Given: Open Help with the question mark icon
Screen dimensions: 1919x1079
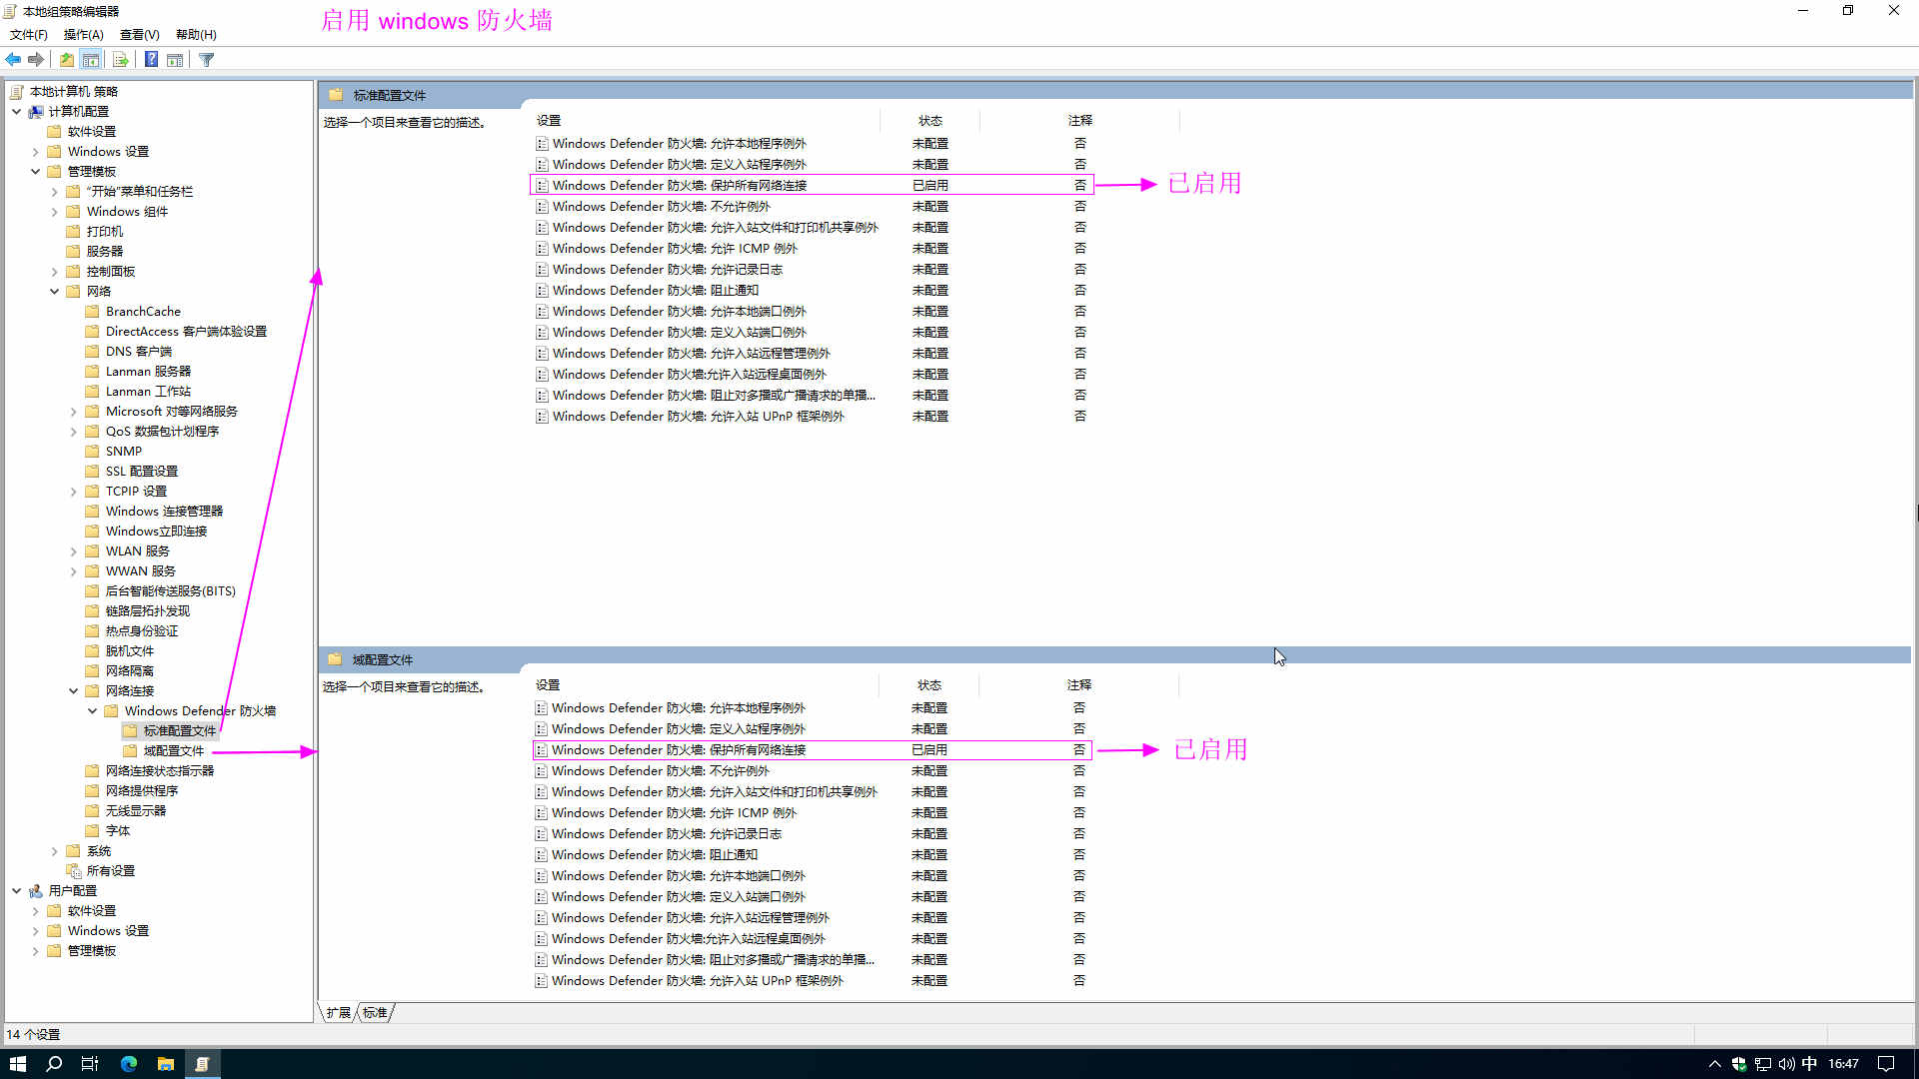Looking at the screenshot, I should pyautogui.click(x=151, y=60).
